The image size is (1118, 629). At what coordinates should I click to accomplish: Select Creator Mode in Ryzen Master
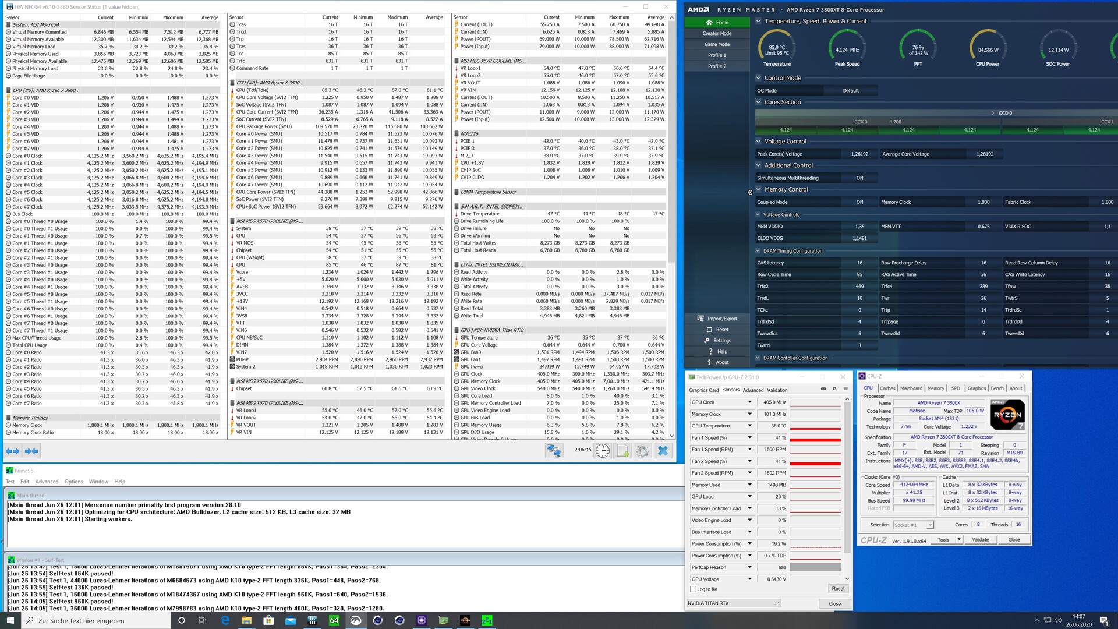tap(717, 33)
